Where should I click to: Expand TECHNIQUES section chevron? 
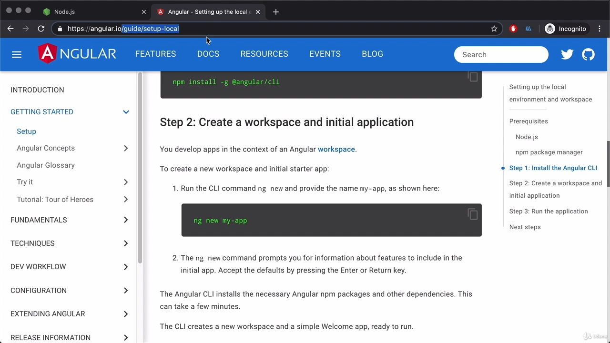[126, 243]
